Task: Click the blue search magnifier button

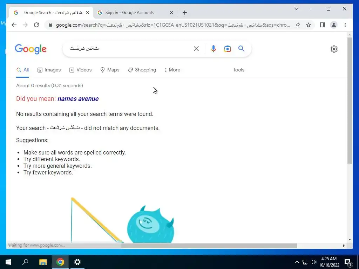Action: (241, 48)
